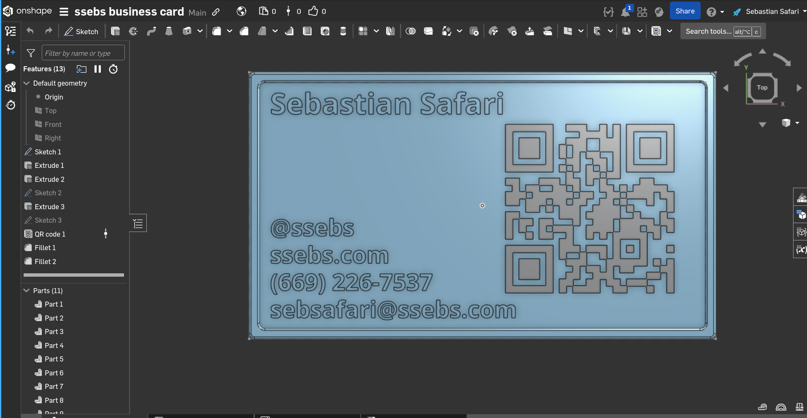The width and height of the screenshot is (807, 418).
Task: Open the Fillet tool dropdown arrow
Action: point(229,31)
